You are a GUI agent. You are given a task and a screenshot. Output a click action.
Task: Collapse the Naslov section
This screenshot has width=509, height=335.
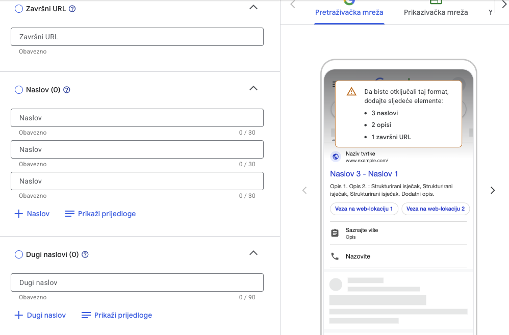click(253, 89)
